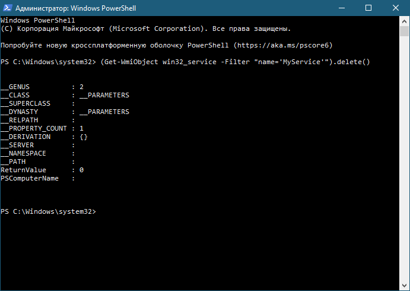Click the PowerShell icon in title bar
This screenshot has width=410, height=291.
click(7, 8)
